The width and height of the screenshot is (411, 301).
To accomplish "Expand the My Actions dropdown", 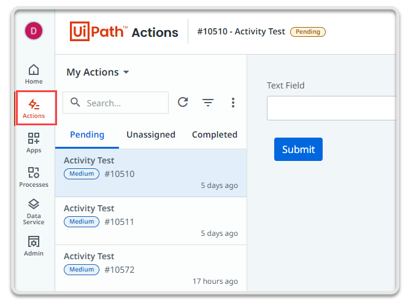I will pos(98,72).
